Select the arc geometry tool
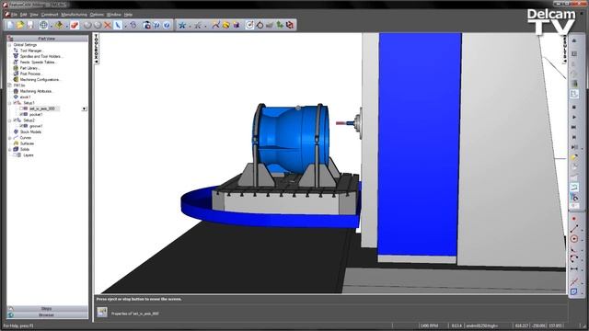The height and width of the screenshot is (331, 589). pyautogui.click(x=574, y=258)
